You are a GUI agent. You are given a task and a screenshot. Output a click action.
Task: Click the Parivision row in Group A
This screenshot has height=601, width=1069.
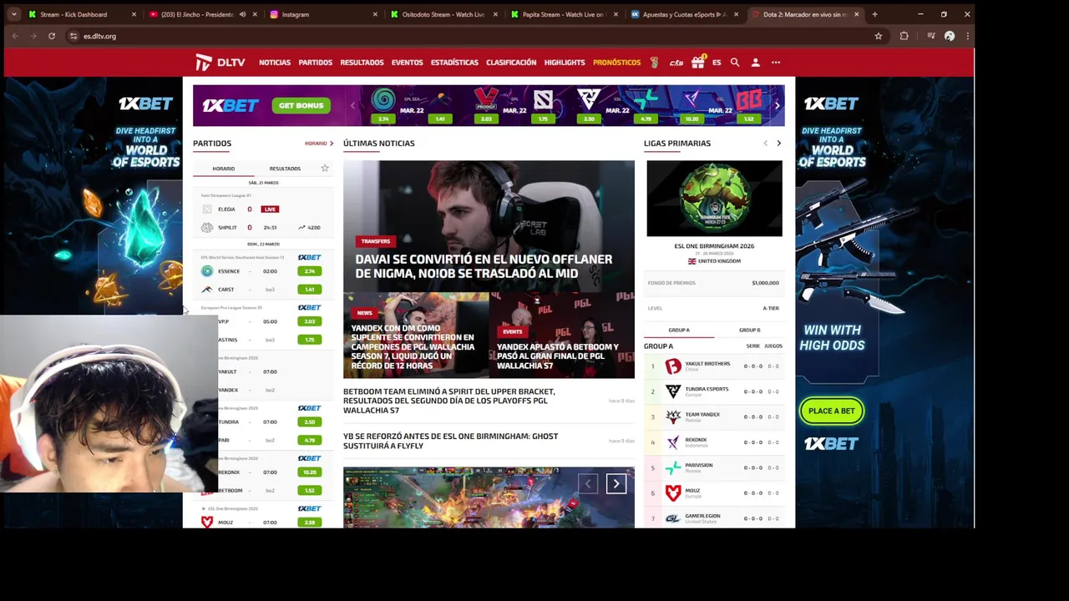(x=714, y=467)
